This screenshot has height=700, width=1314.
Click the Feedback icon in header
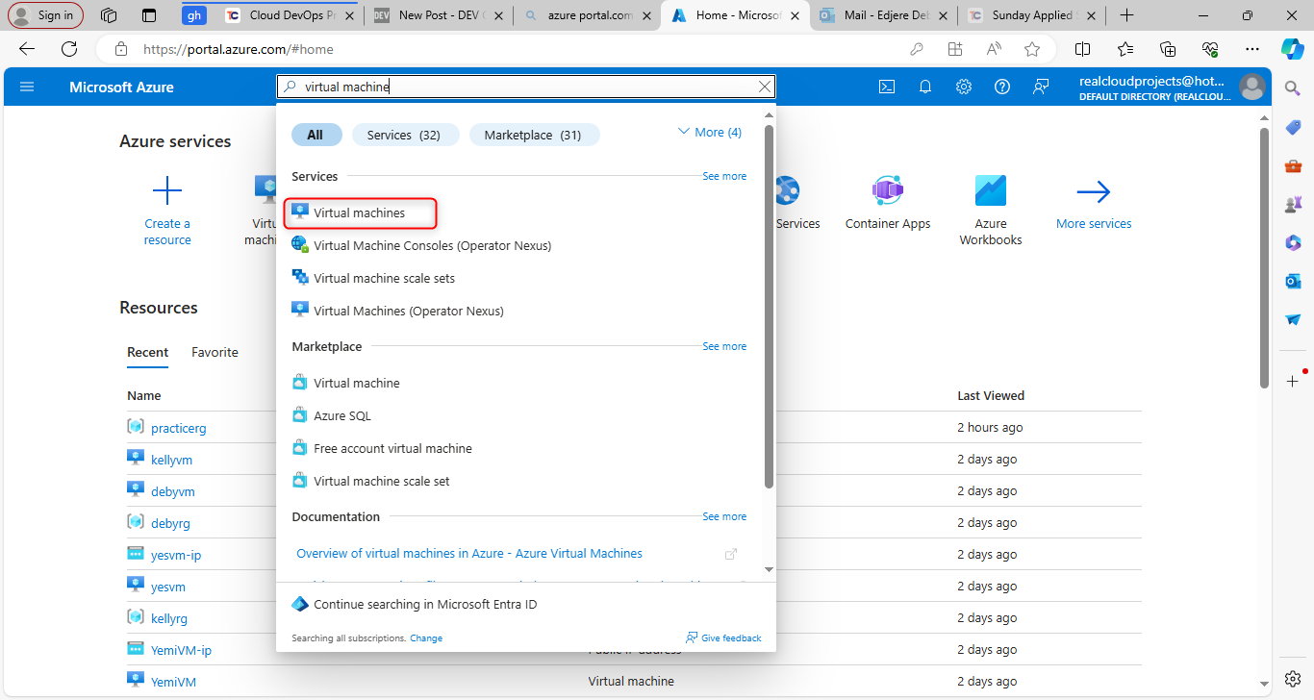[x=1041, y=87]
